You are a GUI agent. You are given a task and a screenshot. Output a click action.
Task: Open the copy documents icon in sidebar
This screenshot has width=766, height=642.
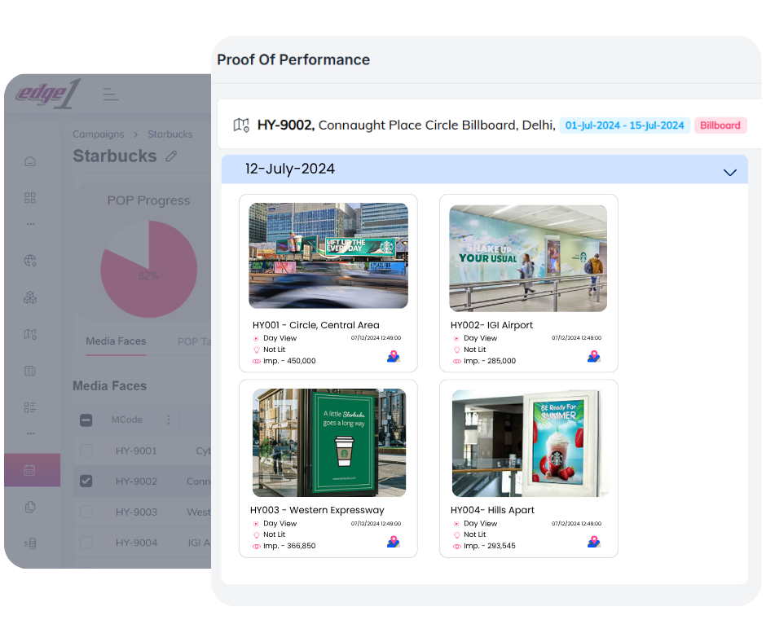tap(30, 507)
